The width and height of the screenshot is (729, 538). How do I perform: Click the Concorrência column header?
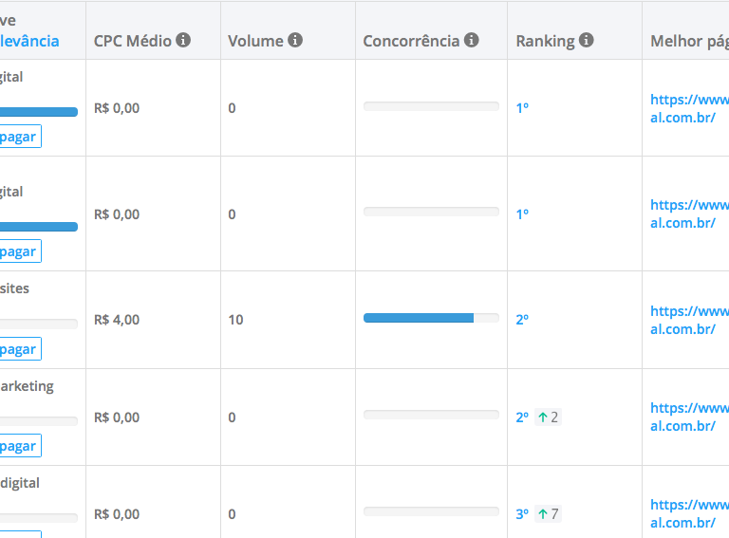[411, 41]
